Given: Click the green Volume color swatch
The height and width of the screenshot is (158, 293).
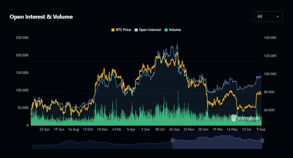Looking at the screenshot, I should 166,30.
